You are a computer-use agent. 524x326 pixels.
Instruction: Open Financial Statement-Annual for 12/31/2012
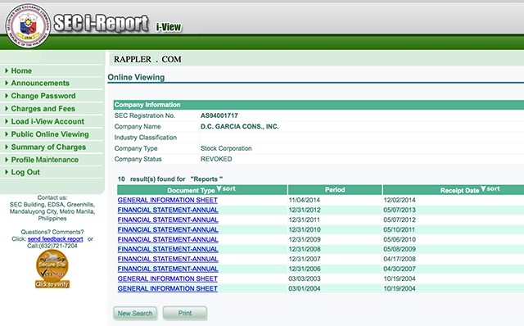pyautogui.click(x=168, y=210)
